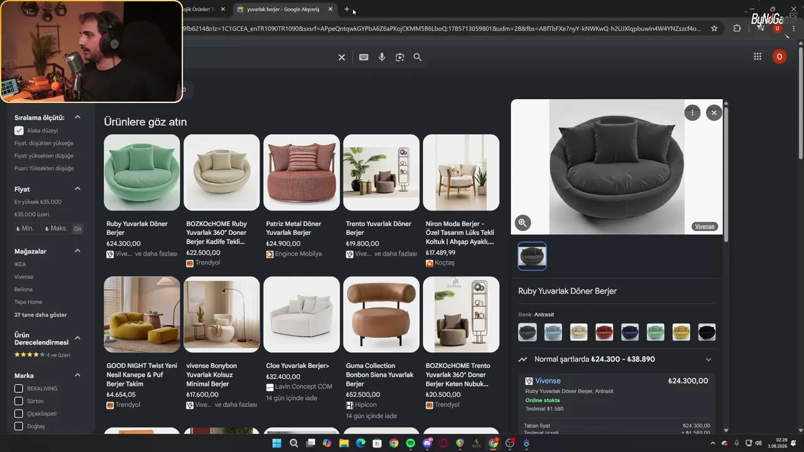Open the Guma Collection Bonbon Siena product
The width and height of the screenshot is (804, 452).
tap(381, 348)
